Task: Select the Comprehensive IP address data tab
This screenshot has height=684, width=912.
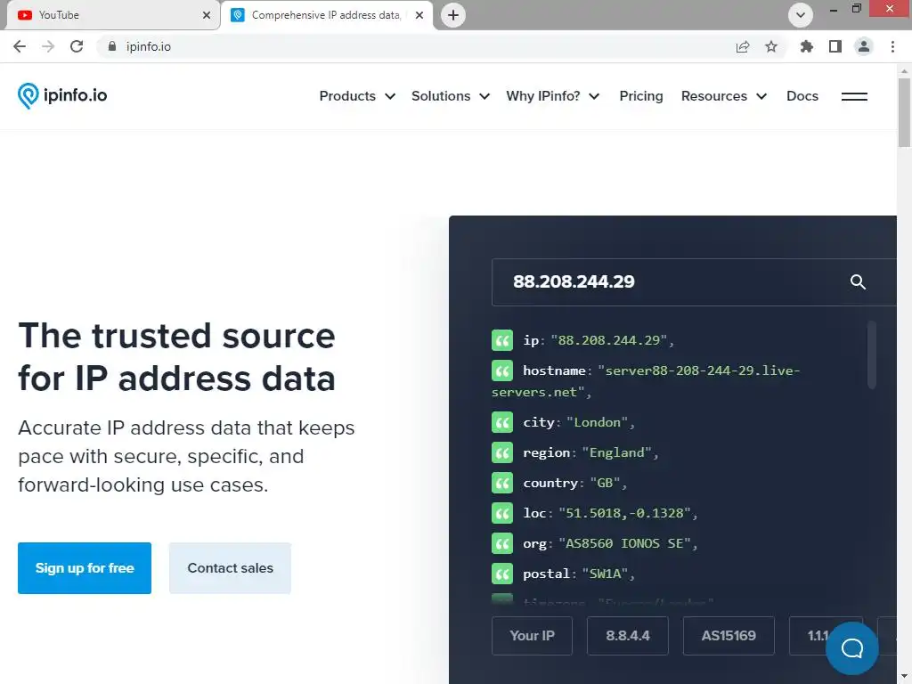Action: (327, 15)
